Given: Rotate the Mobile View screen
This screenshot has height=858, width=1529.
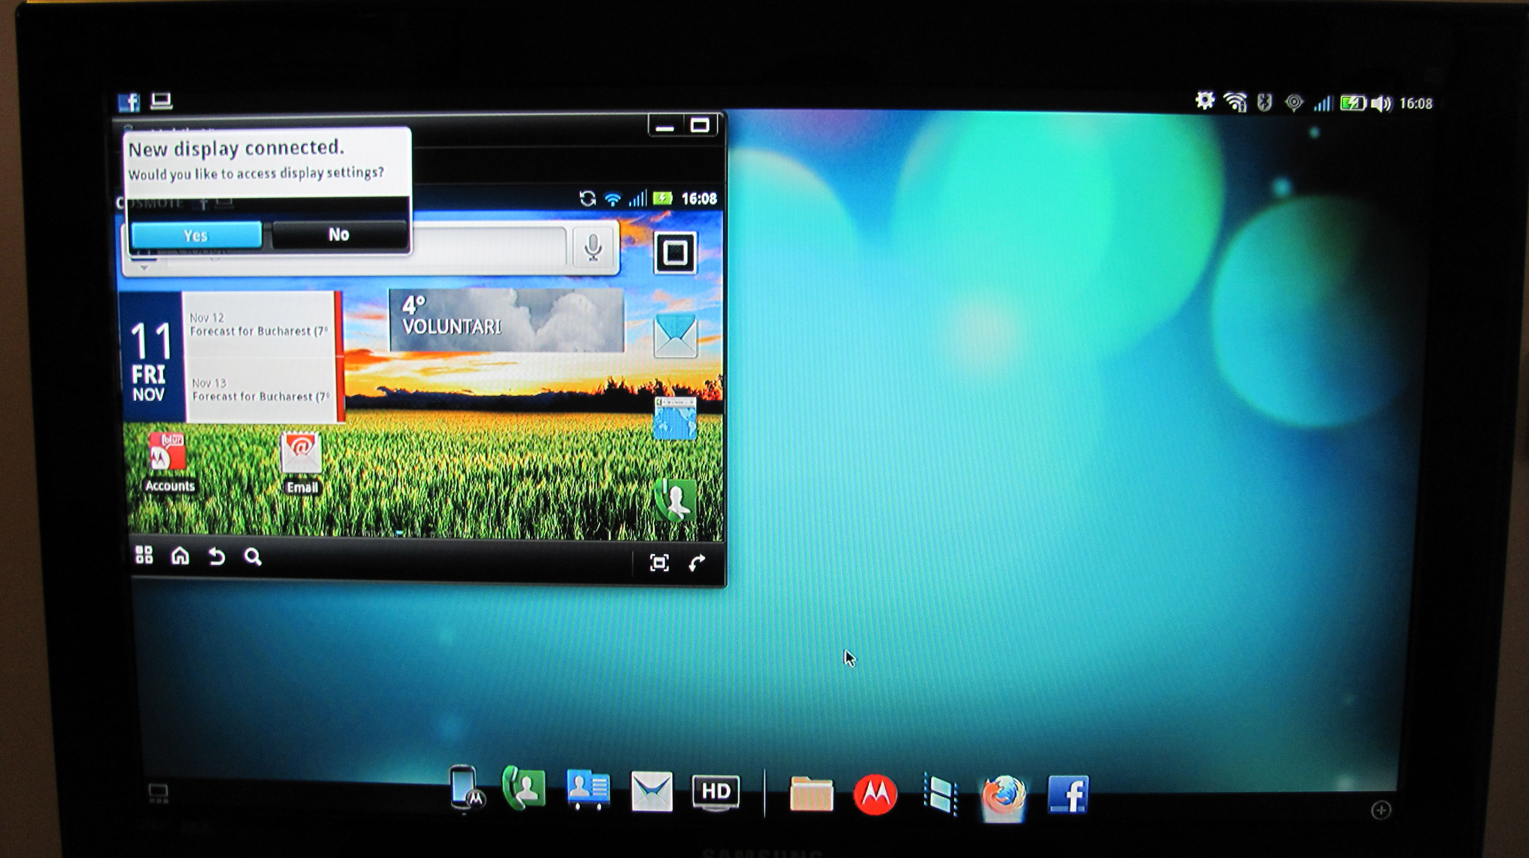Looking at the screenshot, I should coord(697,563).
